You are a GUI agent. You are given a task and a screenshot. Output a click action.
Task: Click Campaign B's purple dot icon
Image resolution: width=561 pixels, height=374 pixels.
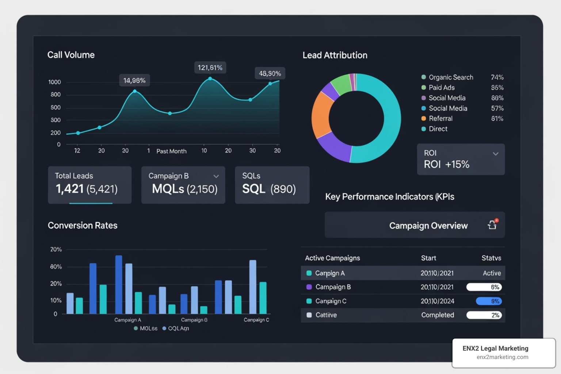coord(309,287)
